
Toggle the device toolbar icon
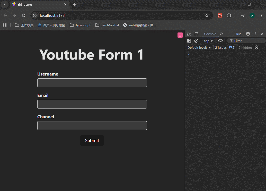click(x=196, y=34)
